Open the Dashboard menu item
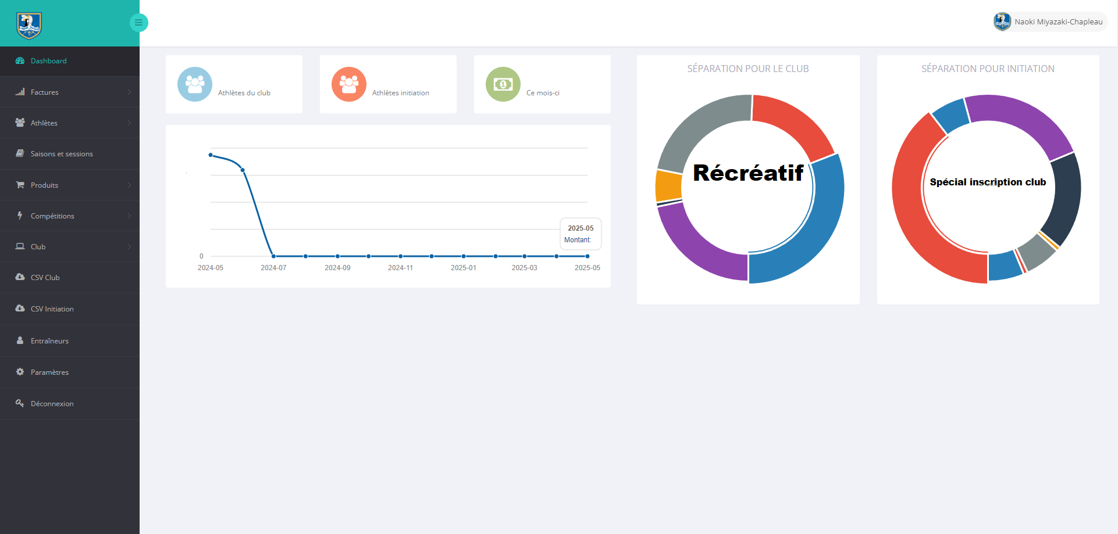 [x=49, y=61]
